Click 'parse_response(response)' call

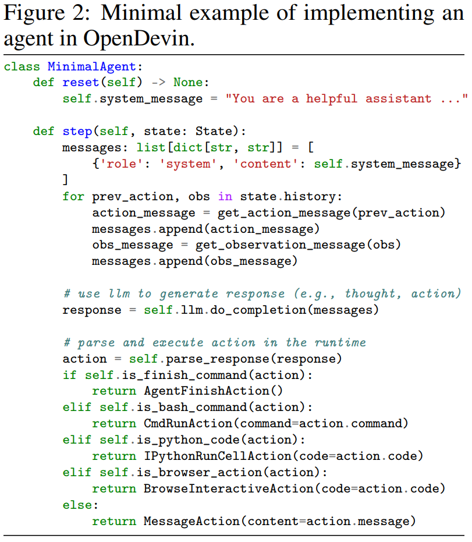(254, 359)
